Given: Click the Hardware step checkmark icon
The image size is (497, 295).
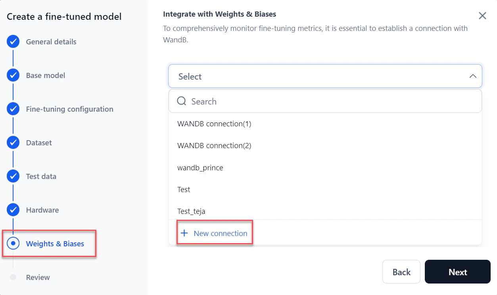Looking at the screenshot, I should click(x=13, y=210).
